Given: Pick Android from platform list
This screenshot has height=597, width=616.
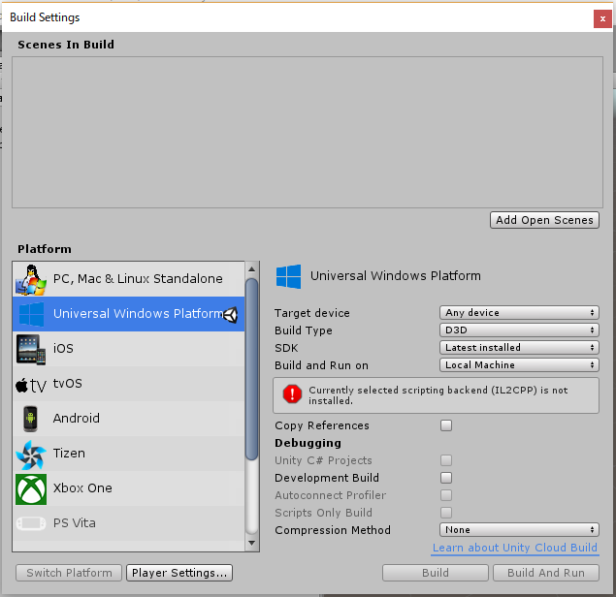Looking at the screenshot, I should click(128, 419).
